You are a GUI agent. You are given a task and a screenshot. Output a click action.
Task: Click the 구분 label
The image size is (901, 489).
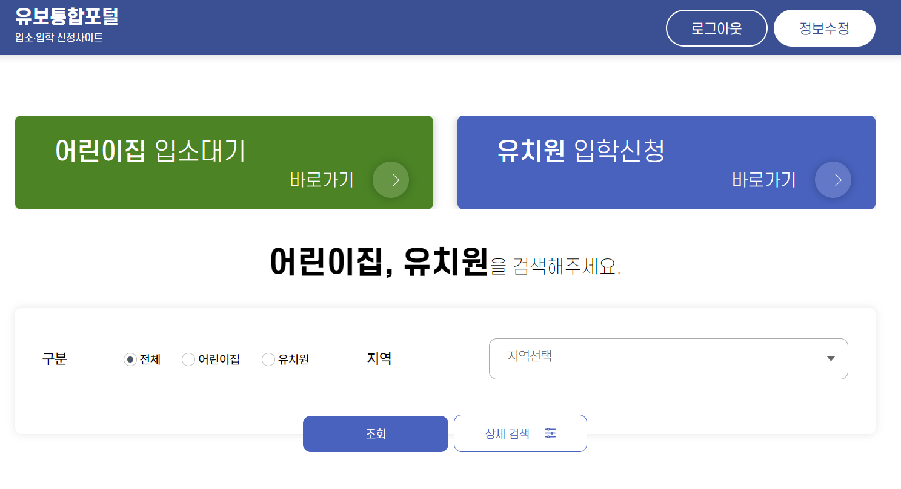(x=55, y=359)
